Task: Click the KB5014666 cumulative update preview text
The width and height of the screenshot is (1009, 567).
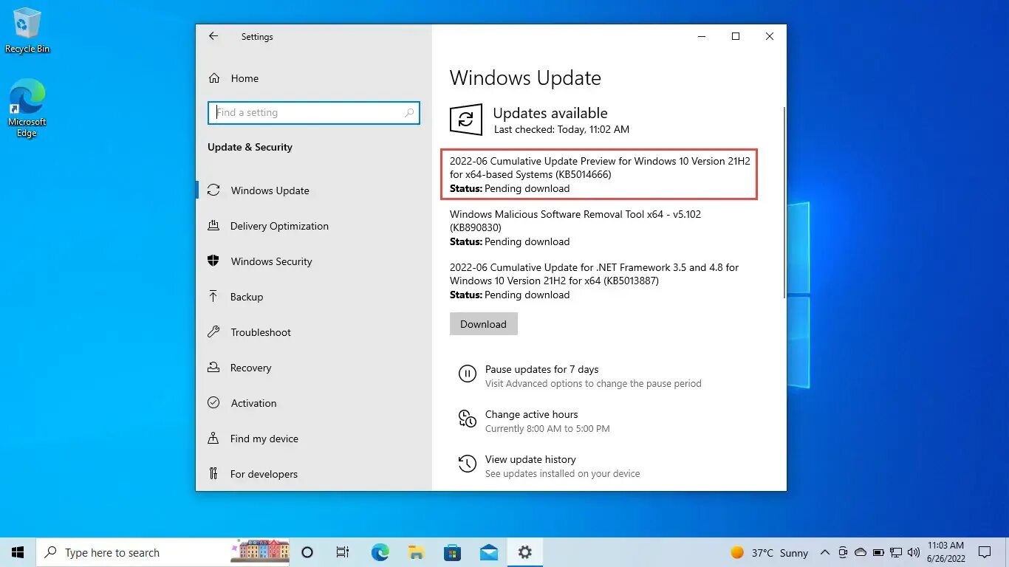Action: click(600, 168)
